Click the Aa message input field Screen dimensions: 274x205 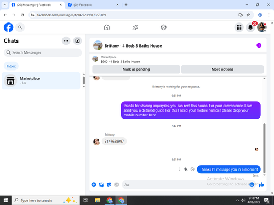coord(186,185)
